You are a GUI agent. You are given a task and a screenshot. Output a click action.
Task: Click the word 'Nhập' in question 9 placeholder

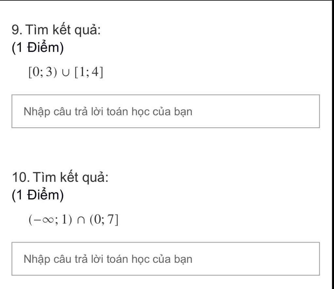tap(37, 112)
